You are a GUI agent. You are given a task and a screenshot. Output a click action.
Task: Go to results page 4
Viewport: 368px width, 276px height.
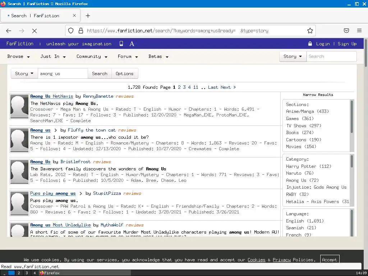point(189,87)
